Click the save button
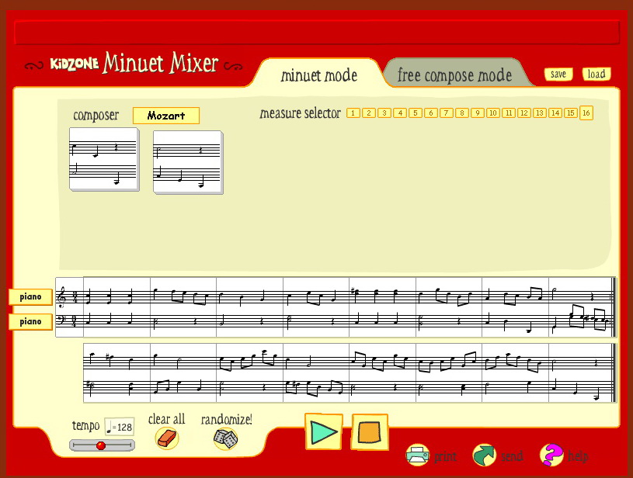 click(x=558, y=74)
